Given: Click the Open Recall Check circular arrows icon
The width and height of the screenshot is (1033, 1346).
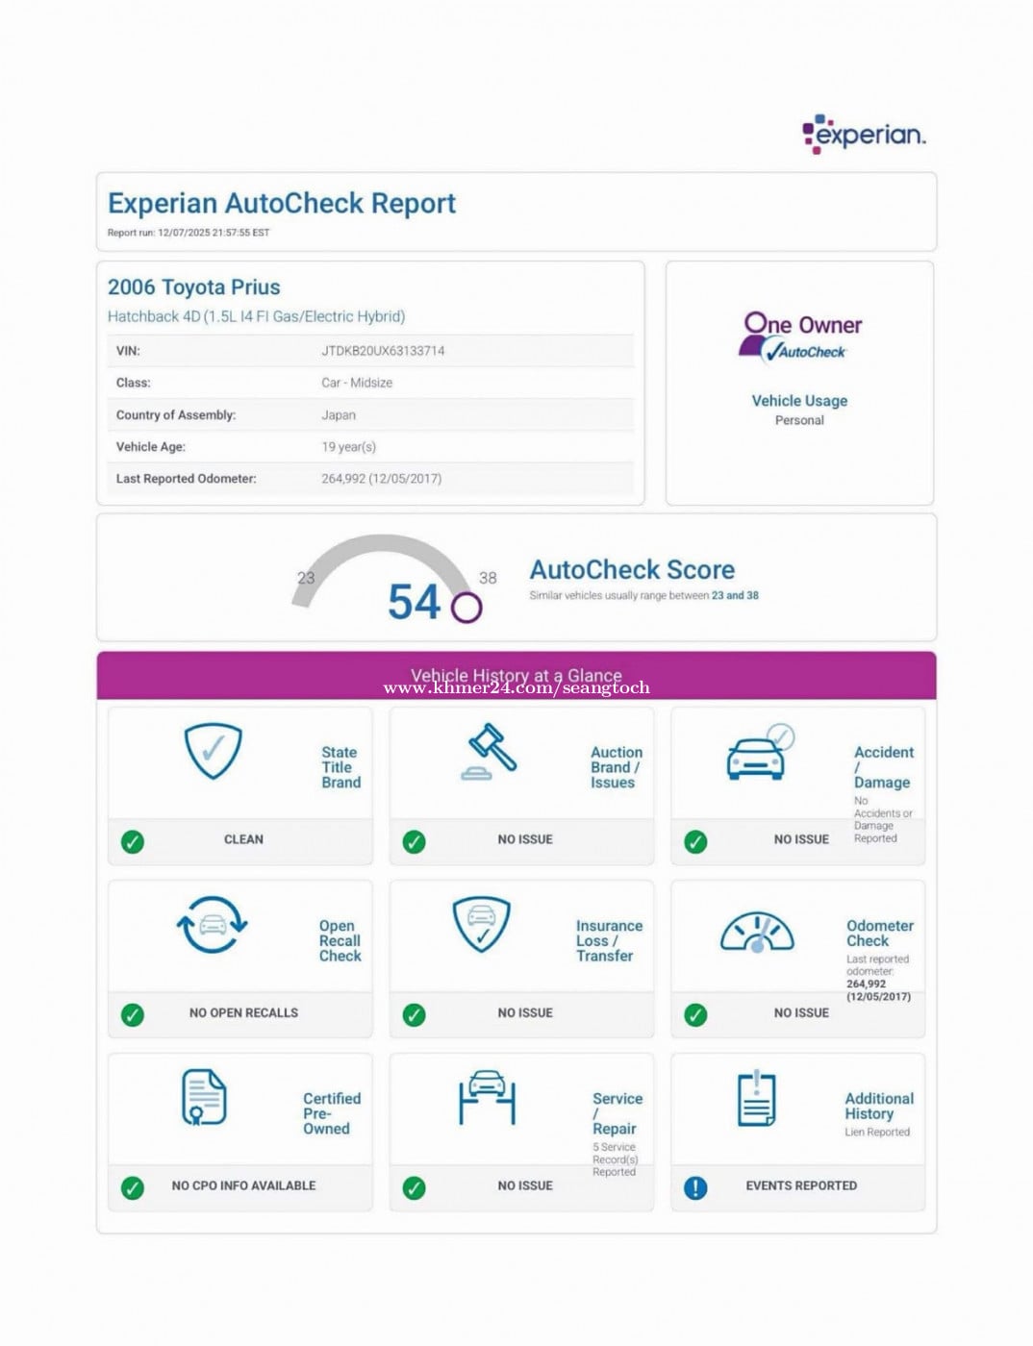Looking at the screenshot, I should (x=213, y=925).
